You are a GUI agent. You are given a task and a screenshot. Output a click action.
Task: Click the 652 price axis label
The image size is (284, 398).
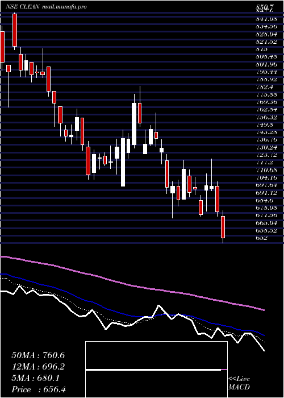tap(261, 238)
